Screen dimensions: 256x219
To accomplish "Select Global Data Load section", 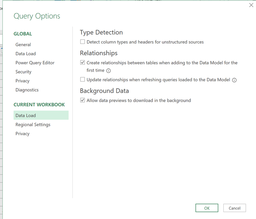I will click(x=26, y=54).
